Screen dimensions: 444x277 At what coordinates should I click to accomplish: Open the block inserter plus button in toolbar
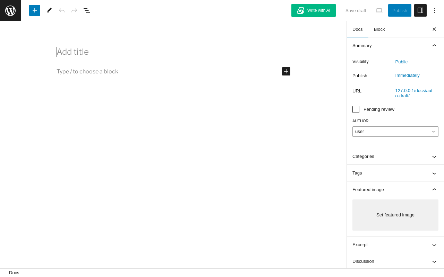tap(35, 10)
